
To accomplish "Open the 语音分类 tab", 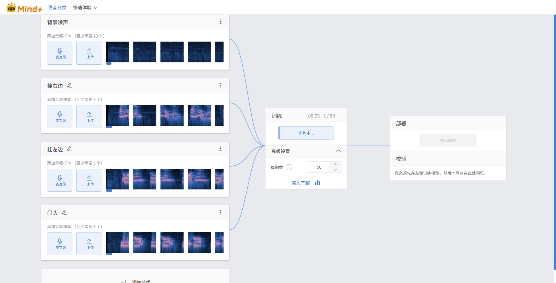I will 57,8.
